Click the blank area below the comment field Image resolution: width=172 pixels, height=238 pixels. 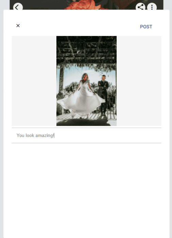click(86, 190)
